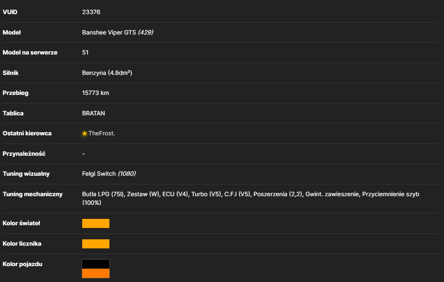Open TheFrost. driver profile link

[x=102, y=134]
